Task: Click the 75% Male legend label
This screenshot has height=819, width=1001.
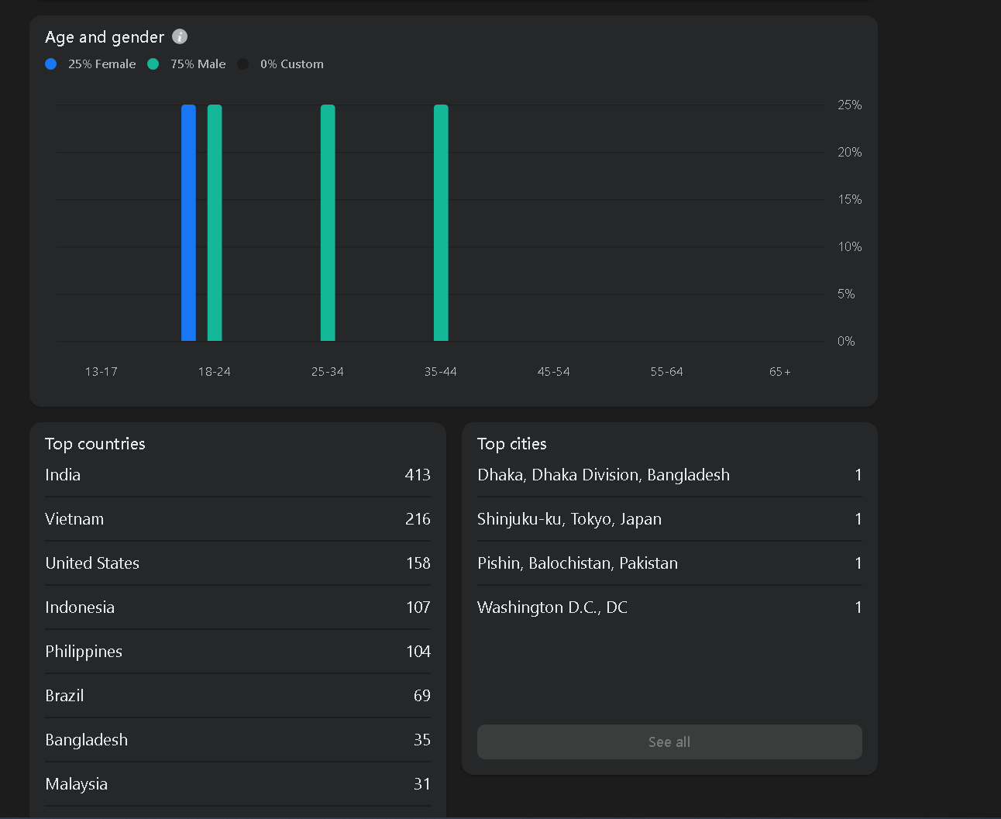Action: 198,64
